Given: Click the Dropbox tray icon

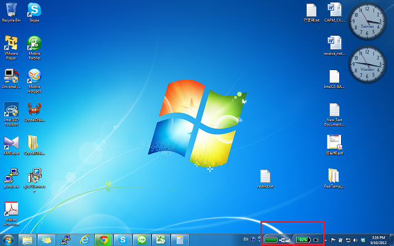Looking at the screenshot, I should tap(363, 240).
